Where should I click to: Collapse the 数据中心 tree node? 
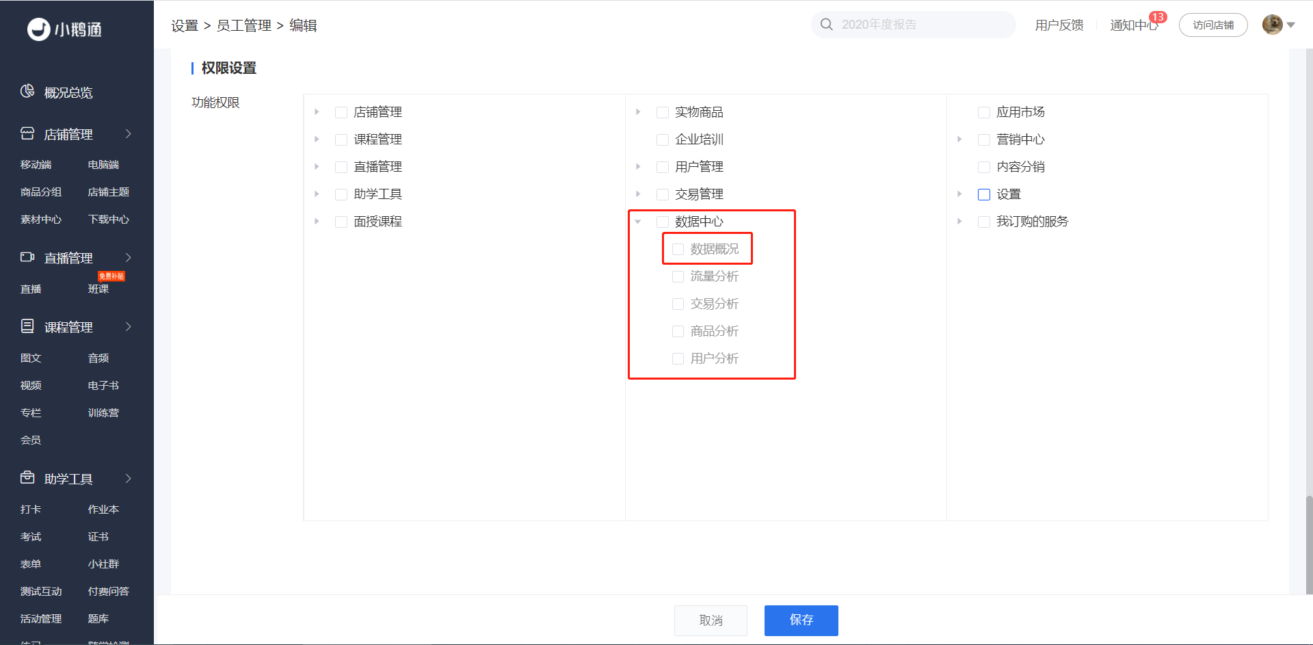tap(638, 222)
